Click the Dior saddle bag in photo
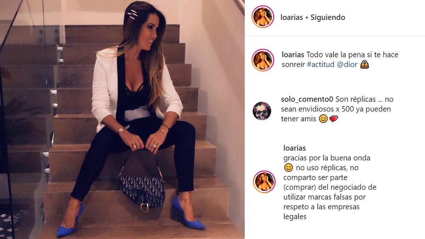Screen dimensions: 425x239 pos(141,186)
